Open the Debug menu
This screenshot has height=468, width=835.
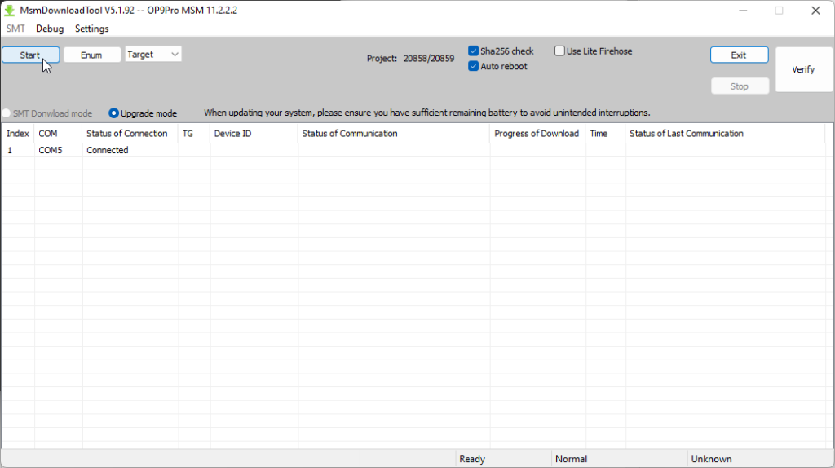(50, 29)
